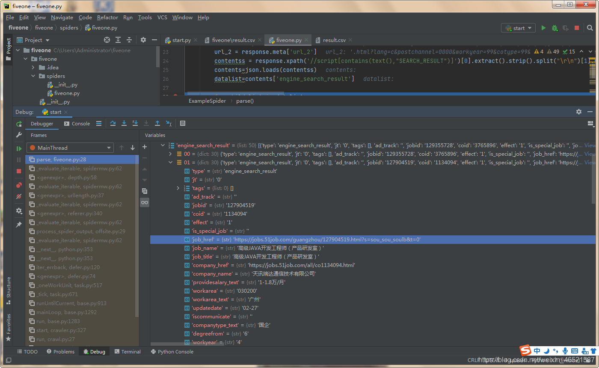The height and width of the screenshot is (368, 599).
Task: Expand the 00 dict variable
Action: [x=170, y=154]
